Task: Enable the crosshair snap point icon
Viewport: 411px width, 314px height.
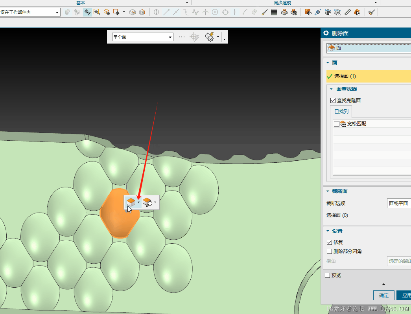Action: [x=156, y=12]
